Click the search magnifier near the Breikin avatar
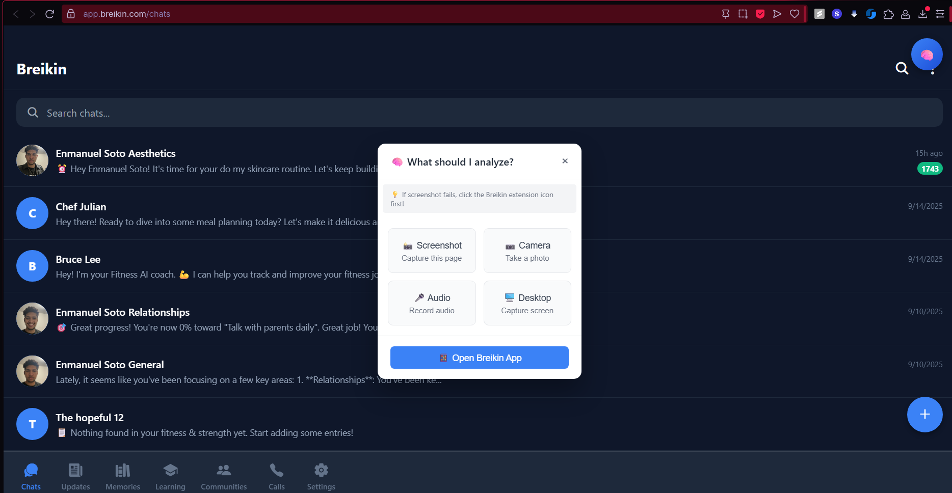 tap(902, 68)
